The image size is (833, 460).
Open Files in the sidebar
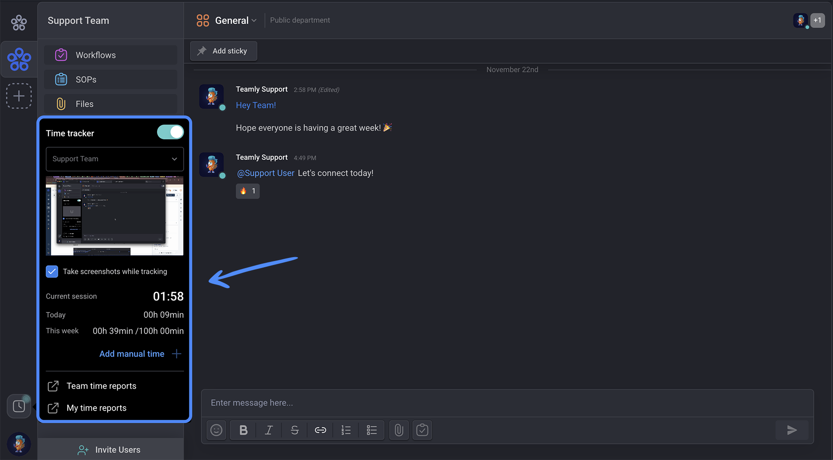[111, 104]
